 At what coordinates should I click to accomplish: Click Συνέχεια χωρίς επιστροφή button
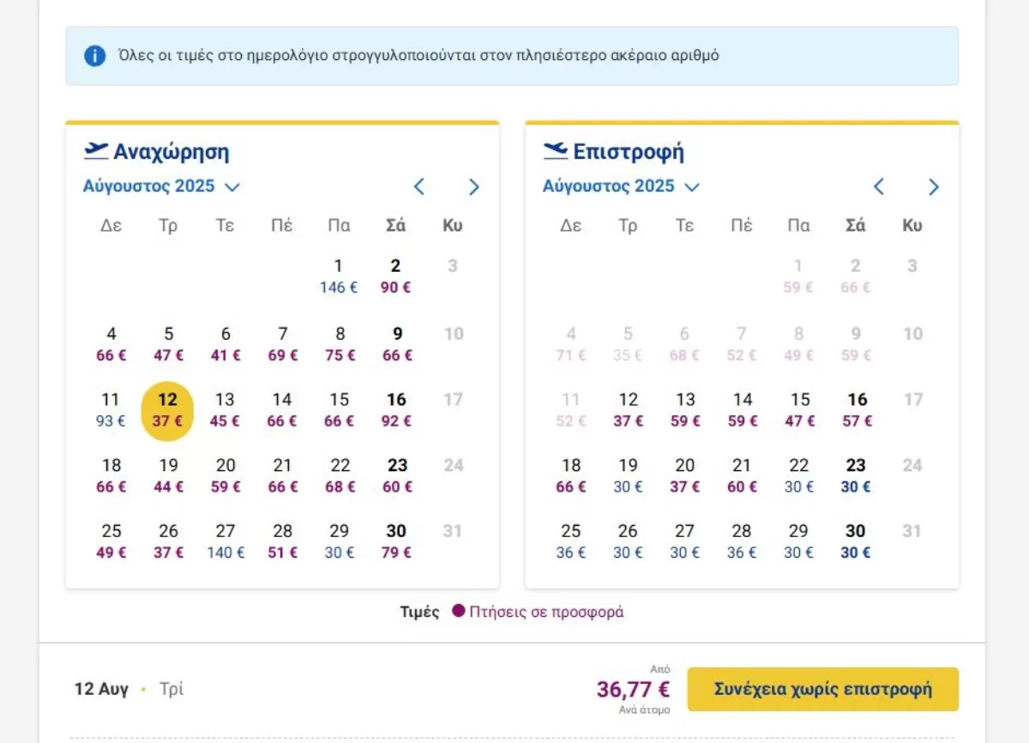point(823,689)
